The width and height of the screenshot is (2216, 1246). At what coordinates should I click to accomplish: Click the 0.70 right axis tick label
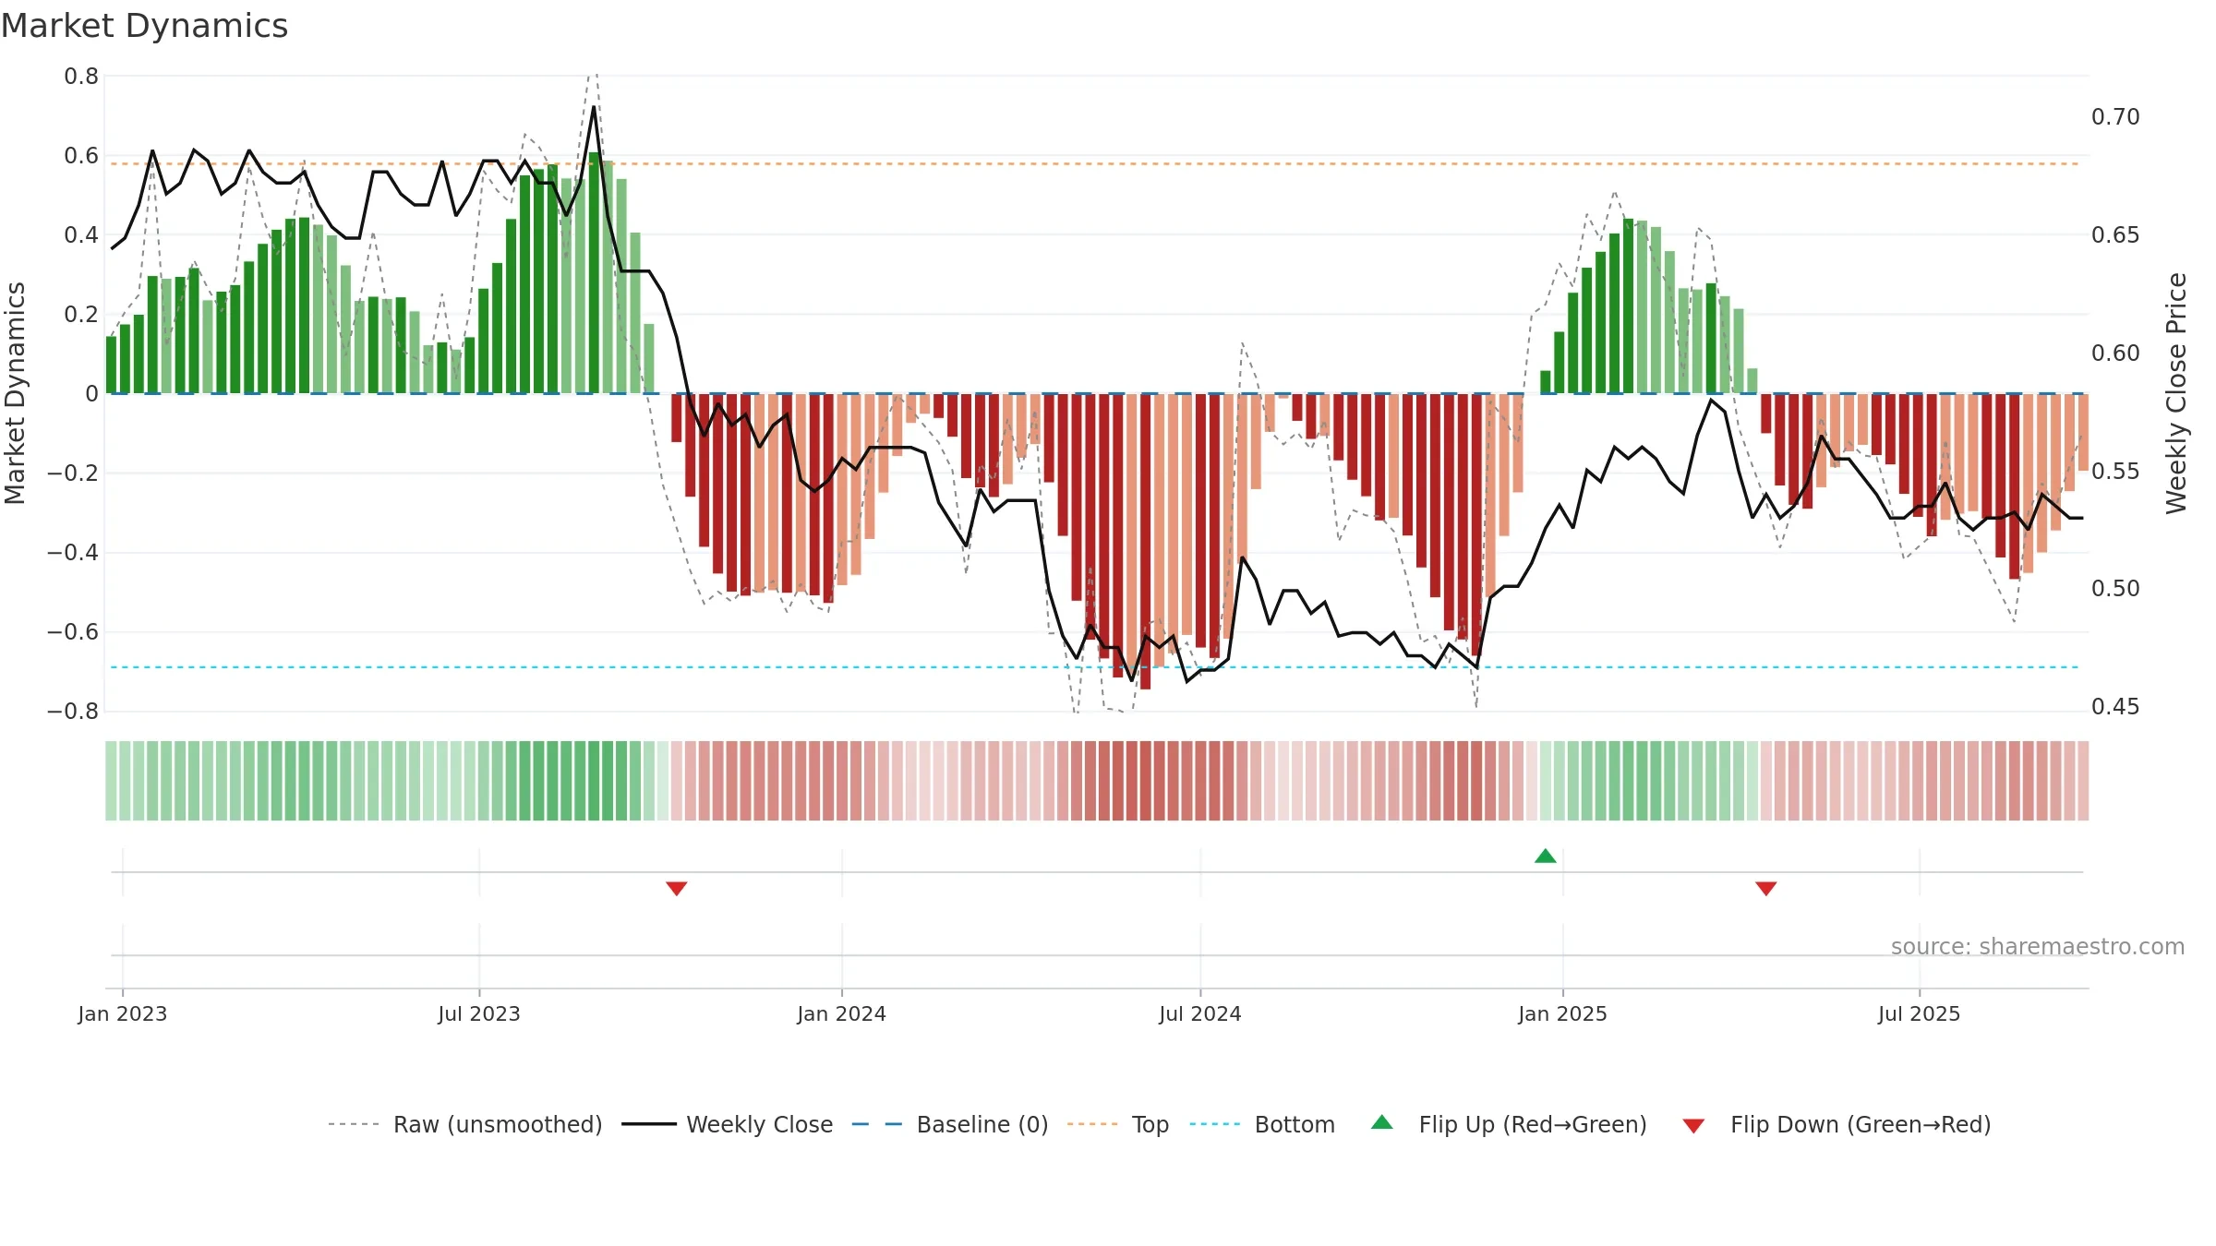(x=2115, y=116)
